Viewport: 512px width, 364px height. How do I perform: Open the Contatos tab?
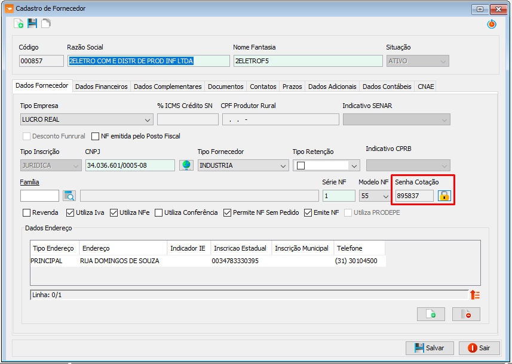[x=263, y=87]
